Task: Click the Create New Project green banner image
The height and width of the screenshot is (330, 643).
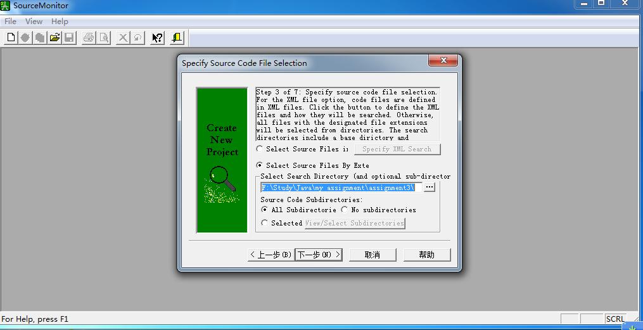Action: tap(222, 160)
